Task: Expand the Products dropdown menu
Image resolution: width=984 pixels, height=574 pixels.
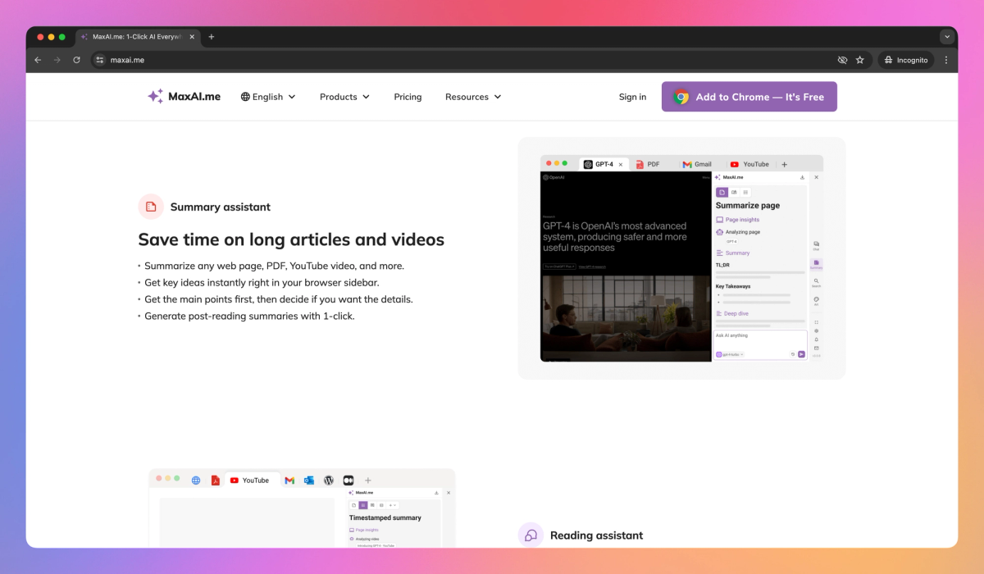Action: click(x=344, y=97)
